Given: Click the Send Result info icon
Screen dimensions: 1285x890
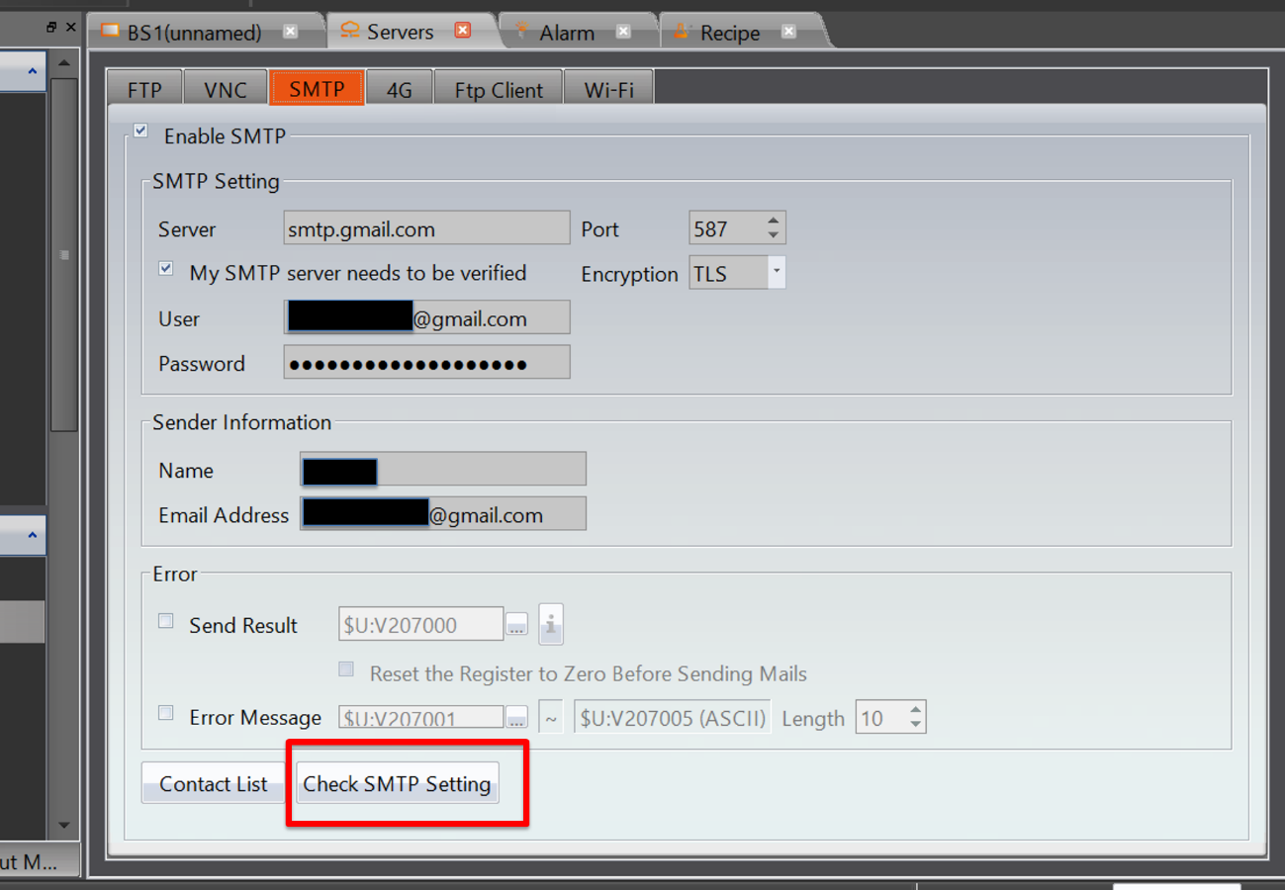Looking at the screenshot, I should (x=551, y=624).
